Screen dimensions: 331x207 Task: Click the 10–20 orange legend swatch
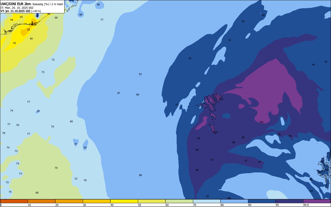(41, 201)
